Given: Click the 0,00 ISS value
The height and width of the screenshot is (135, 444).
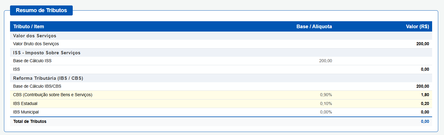Looking at the screenshot, I should click(425, 69).
